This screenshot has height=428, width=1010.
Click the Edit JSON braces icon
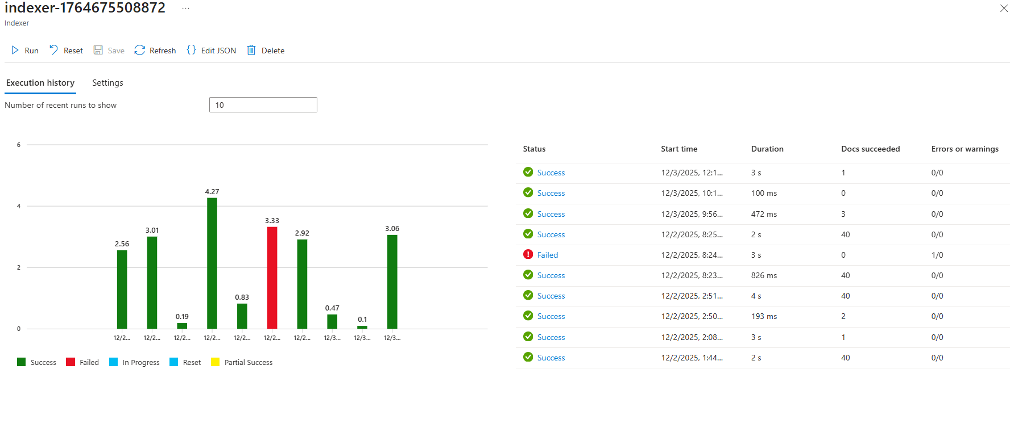point(191,50)
